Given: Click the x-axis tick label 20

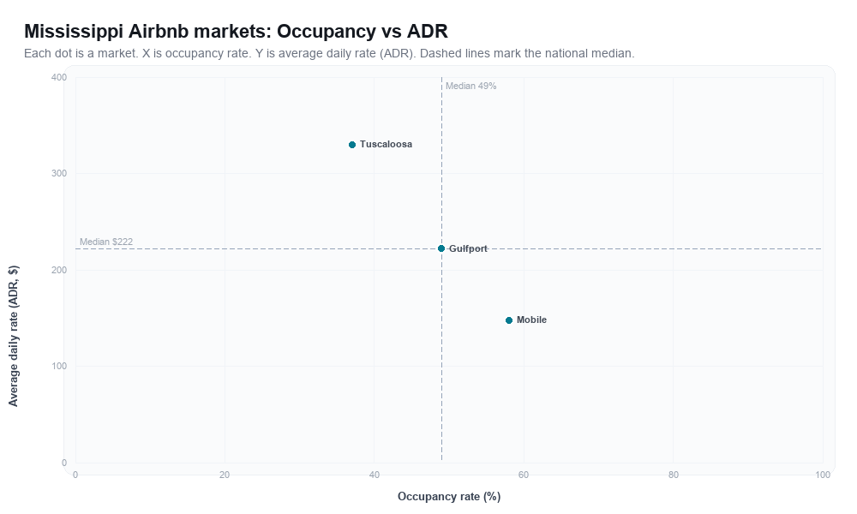Looking at the screenshot, I should [225, 475].
